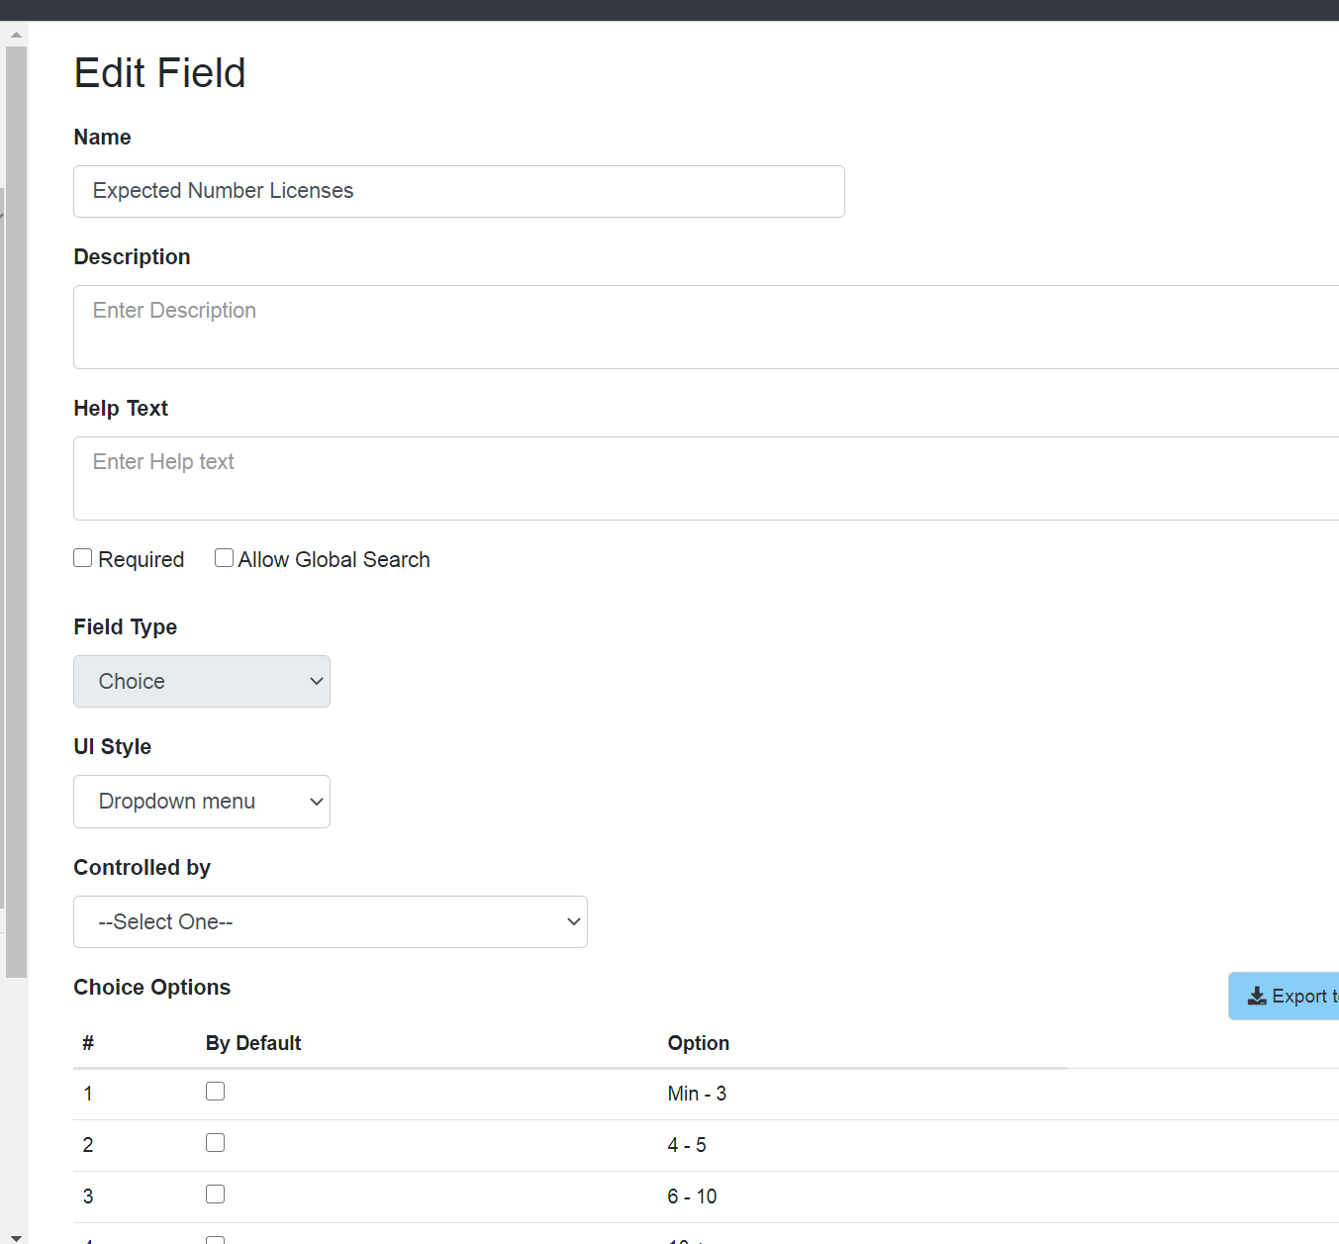Click the Name input field
The width and height of the screenshot is (1339, 1244).
[459, 191]
